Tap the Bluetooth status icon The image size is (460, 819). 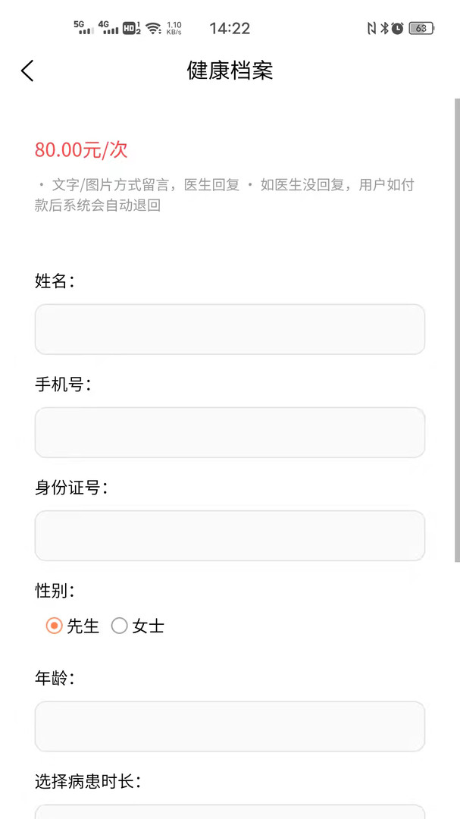(x=384, y=28)
